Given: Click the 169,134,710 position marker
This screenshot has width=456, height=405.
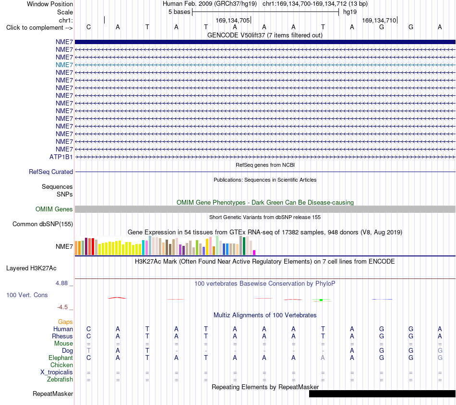Looking at the screenshot, I should point(379,20).
